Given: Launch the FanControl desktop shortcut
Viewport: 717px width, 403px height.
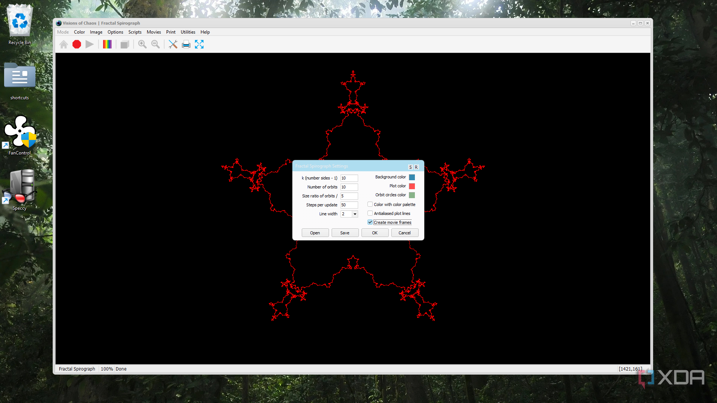Looking at the screenshot, I should click(x=20, y=135).
